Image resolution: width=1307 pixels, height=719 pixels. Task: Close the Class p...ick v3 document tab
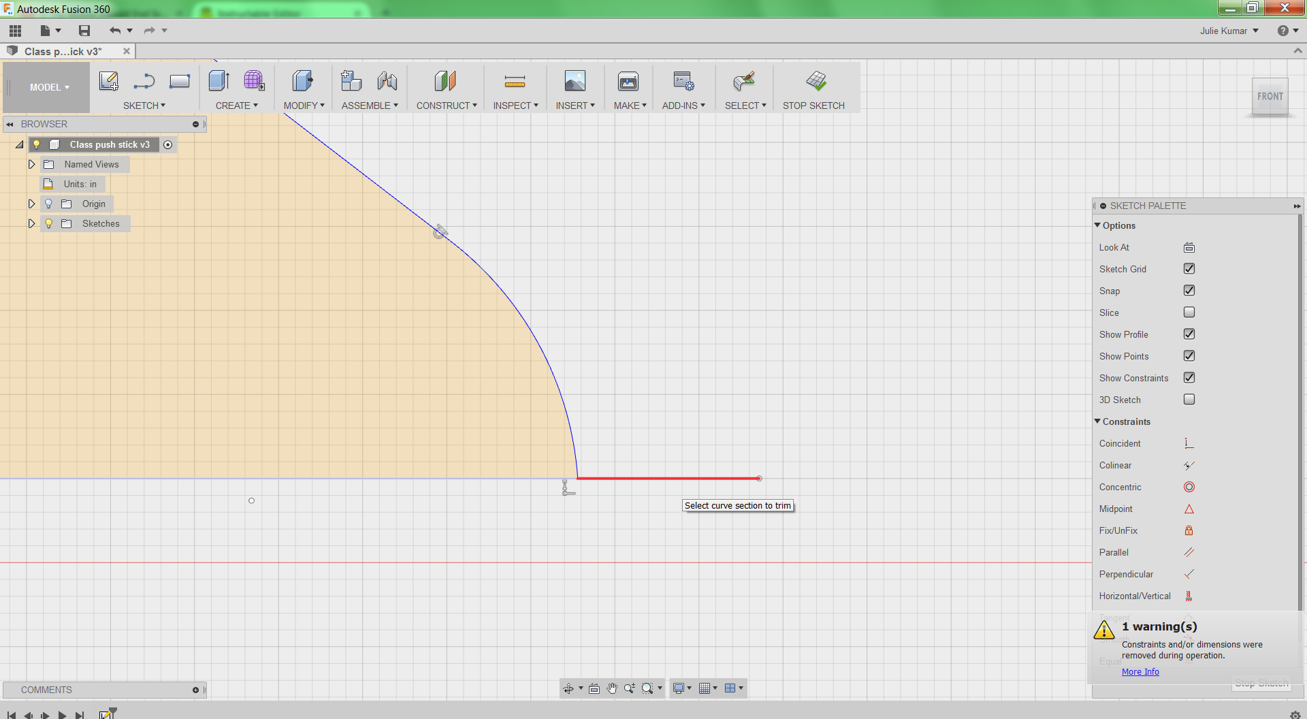click(x=127, y=51)
